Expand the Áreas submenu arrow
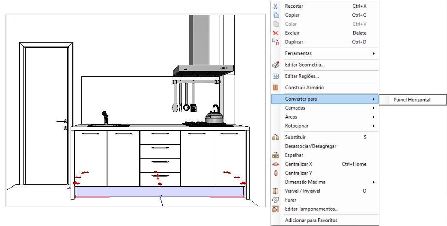 373,117
